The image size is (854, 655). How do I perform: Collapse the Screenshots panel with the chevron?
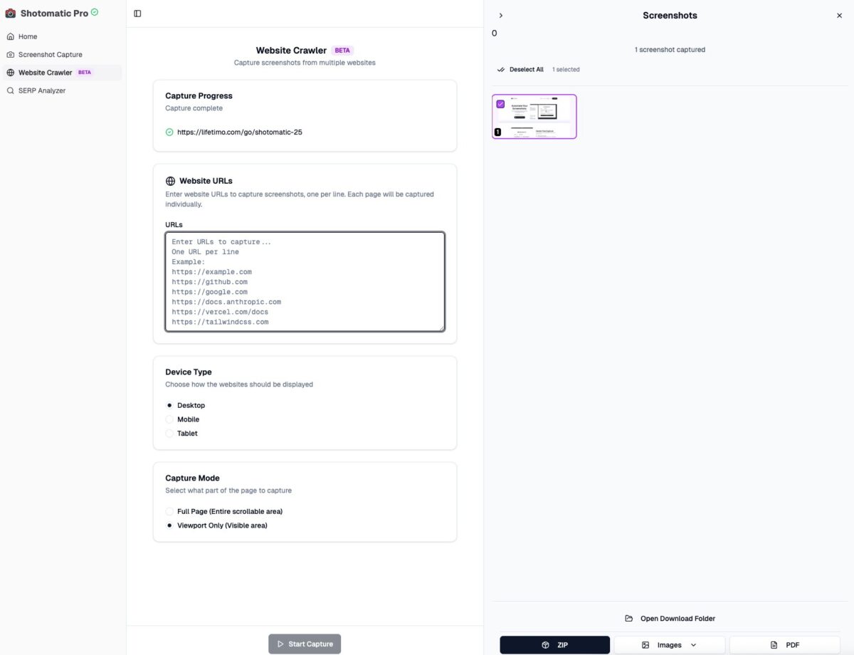[501, 15]
